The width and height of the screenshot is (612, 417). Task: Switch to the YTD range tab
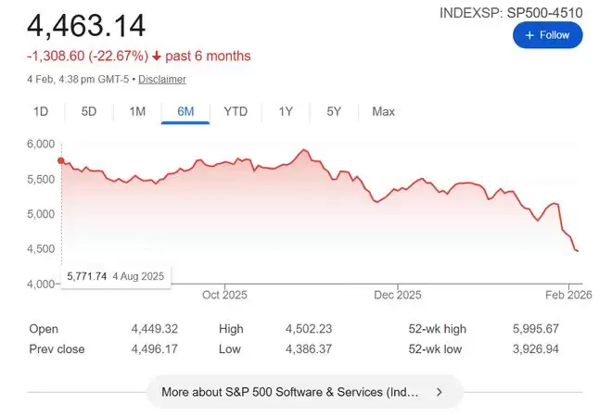point(236,112)
